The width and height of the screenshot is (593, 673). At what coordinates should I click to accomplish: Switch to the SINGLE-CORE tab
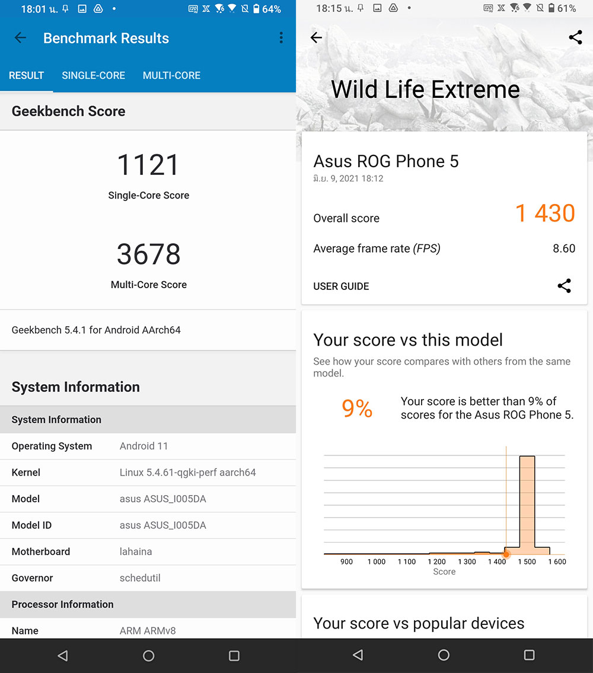pyautogui.click(x=93, y=75)
